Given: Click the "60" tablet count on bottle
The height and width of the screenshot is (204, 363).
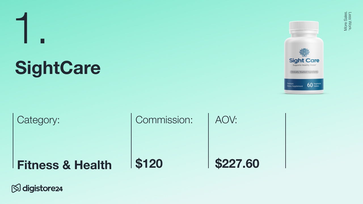Looking at the screenshot, I should pos(310,85).
